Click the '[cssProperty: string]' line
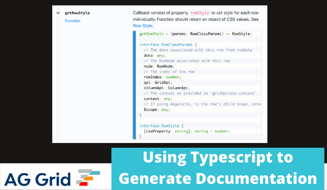Viewport: 327px width, 190px height. coord(187,131)
